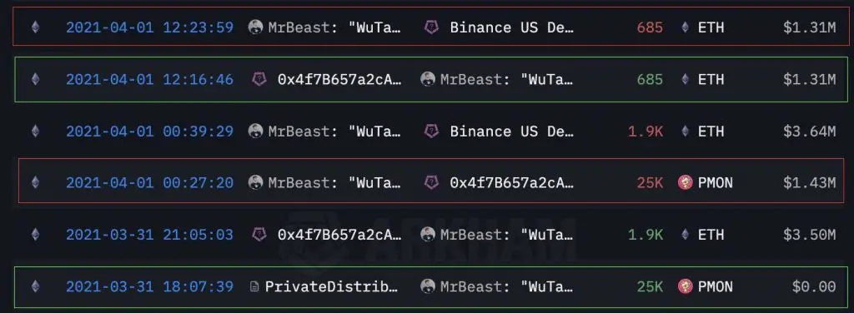
Task: Click the MrBeast avatar in the 12:23:59 row
Action: pyautogui.click(x=255, y=27)
